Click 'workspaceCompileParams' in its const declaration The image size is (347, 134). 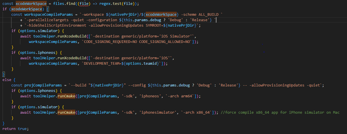click(x=49, y=14)
